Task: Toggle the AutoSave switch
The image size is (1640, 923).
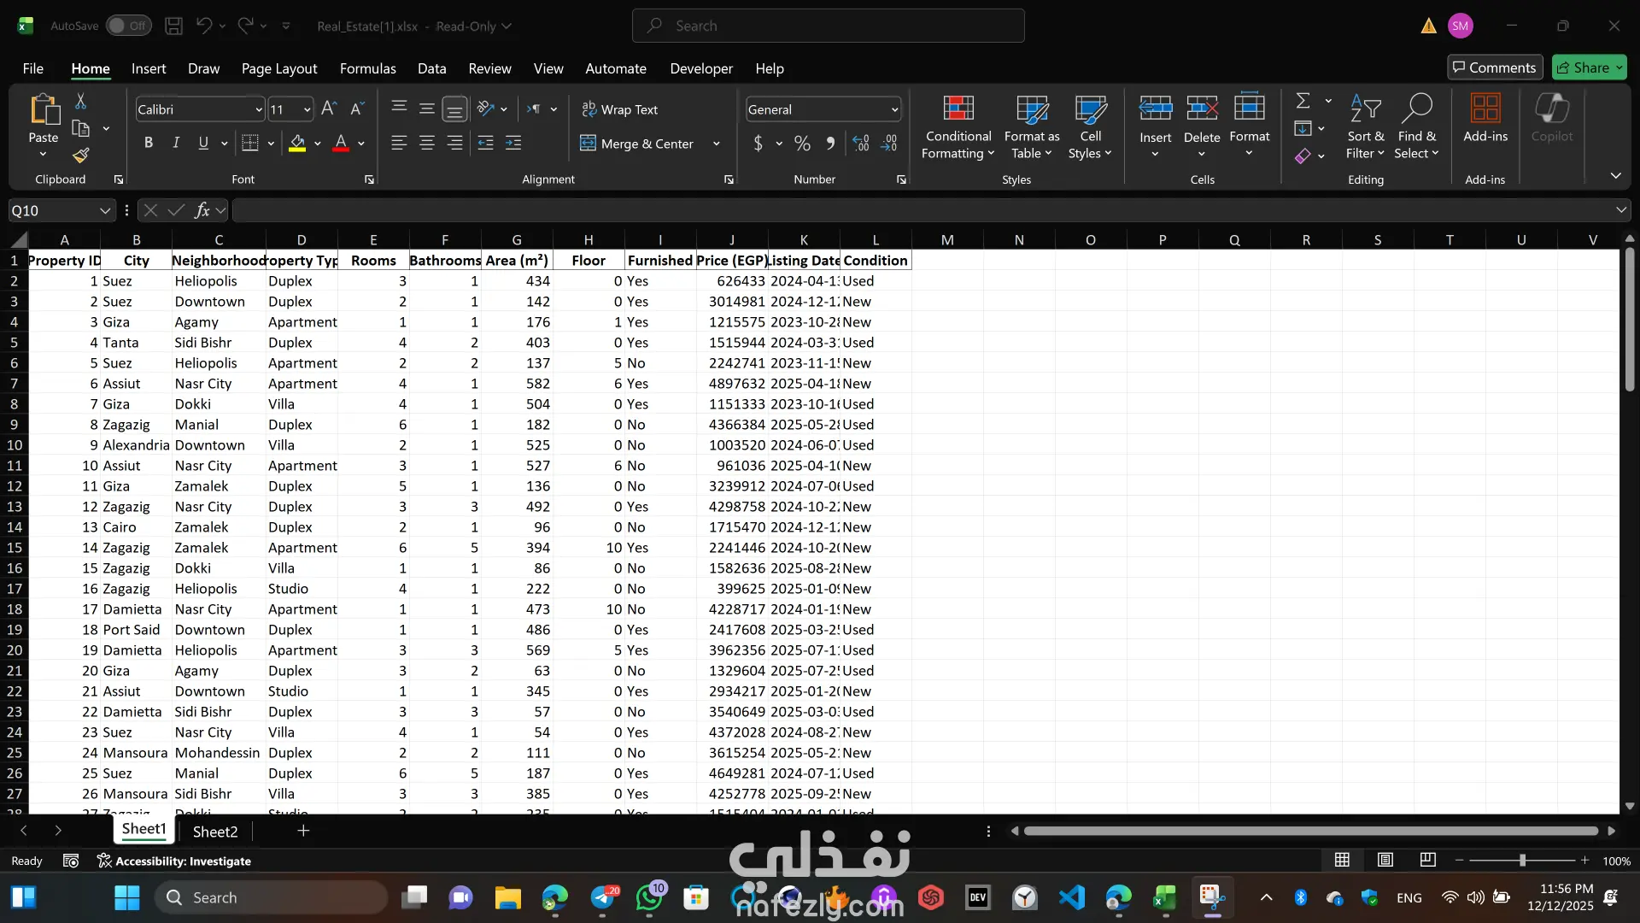Action: click(128, 26)
